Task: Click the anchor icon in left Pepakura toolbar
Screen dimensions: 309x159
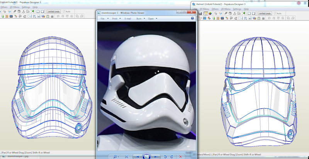Action: (x=24, y=12)
